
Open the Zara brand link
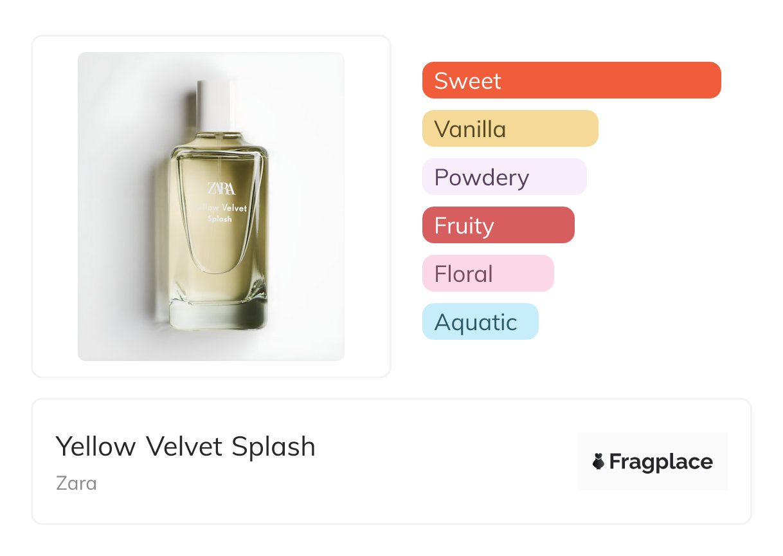(76, 483)
